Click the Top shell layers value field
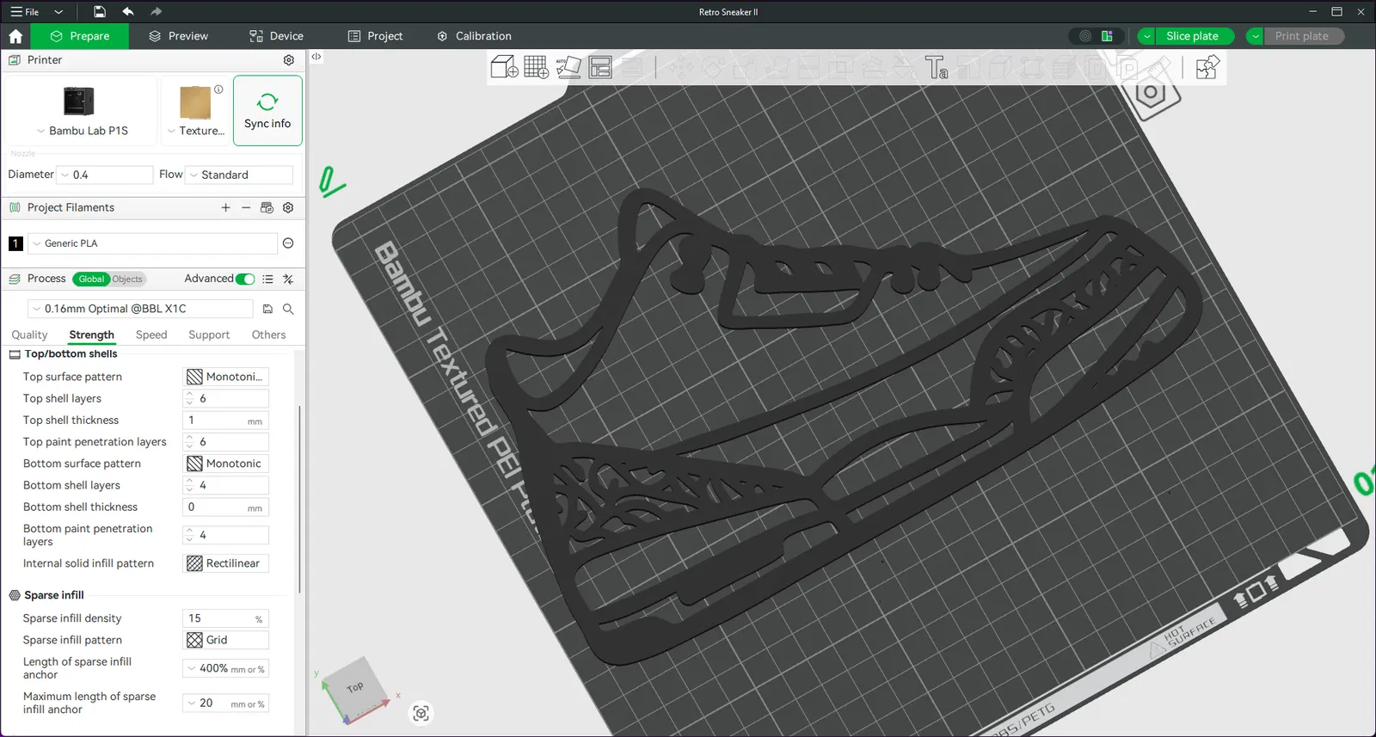 pyautogui.click(x=227, y=398)
